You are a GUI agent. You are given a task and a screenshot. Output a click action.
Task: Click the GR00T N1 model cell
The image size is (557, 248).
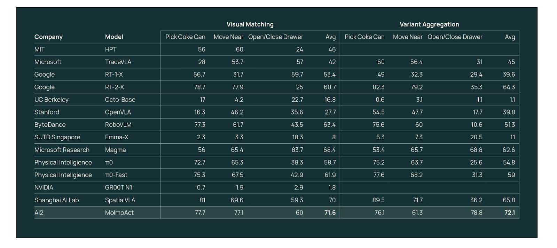click(118, 188)
